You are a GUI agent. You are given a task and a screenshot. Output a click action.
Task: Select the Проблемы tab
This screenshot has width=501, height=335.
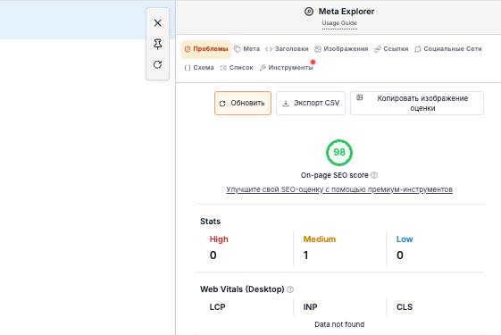point(206,49)
